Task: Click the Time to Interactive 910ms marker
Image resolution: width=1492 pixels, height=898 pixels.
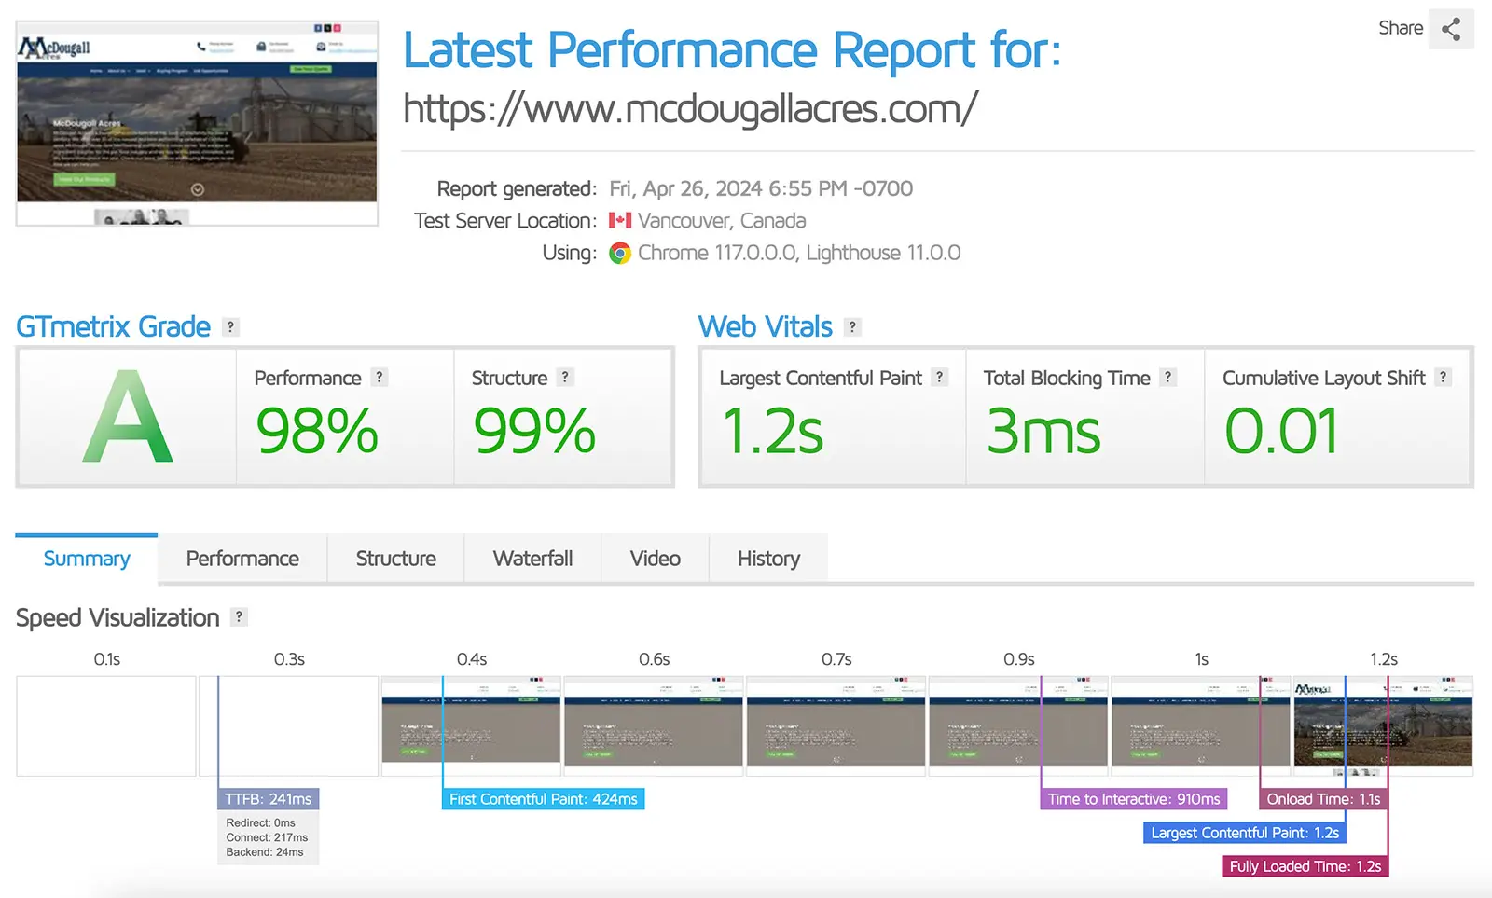Action: [x=1134, y=799]
